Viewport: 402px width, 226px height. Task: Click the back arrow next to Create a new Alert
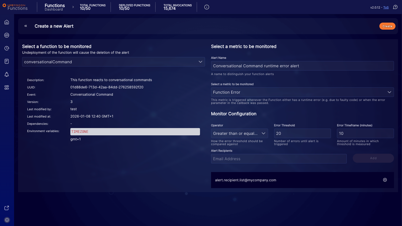click(25, 26)
